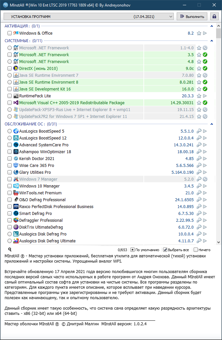The width and height of the screenshot is (222, 340).
Task: Collapse the 'СИСТЕМНЫЕ' category
Action: tap(212, 41)
